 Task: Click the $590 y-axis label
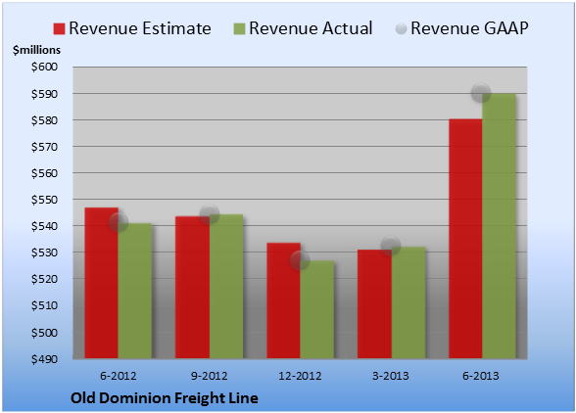44,94
